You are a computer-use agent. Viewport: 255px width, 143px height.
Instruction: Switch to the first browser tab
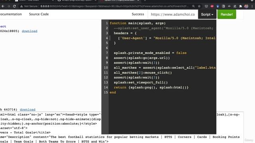click(x=34, y=0)
